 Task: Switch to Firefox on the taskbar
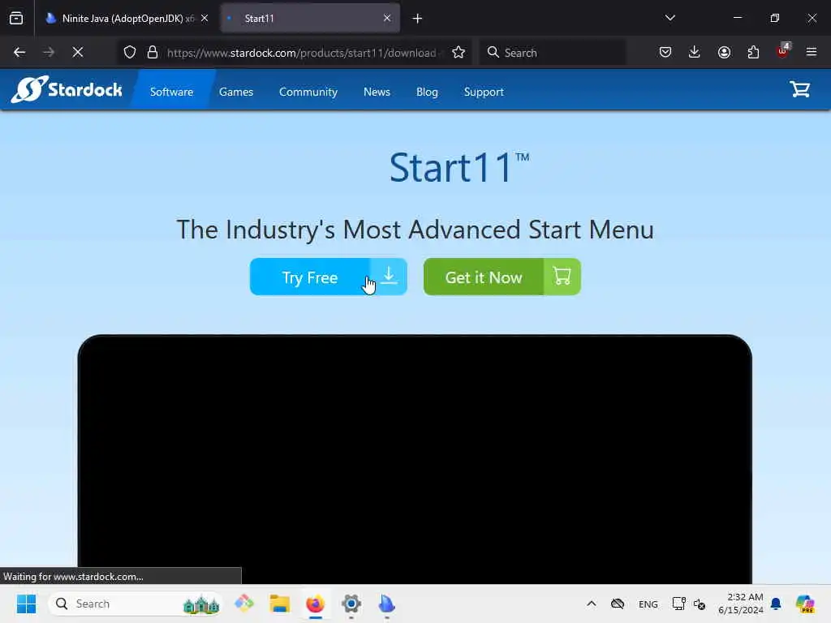(316, 604)
